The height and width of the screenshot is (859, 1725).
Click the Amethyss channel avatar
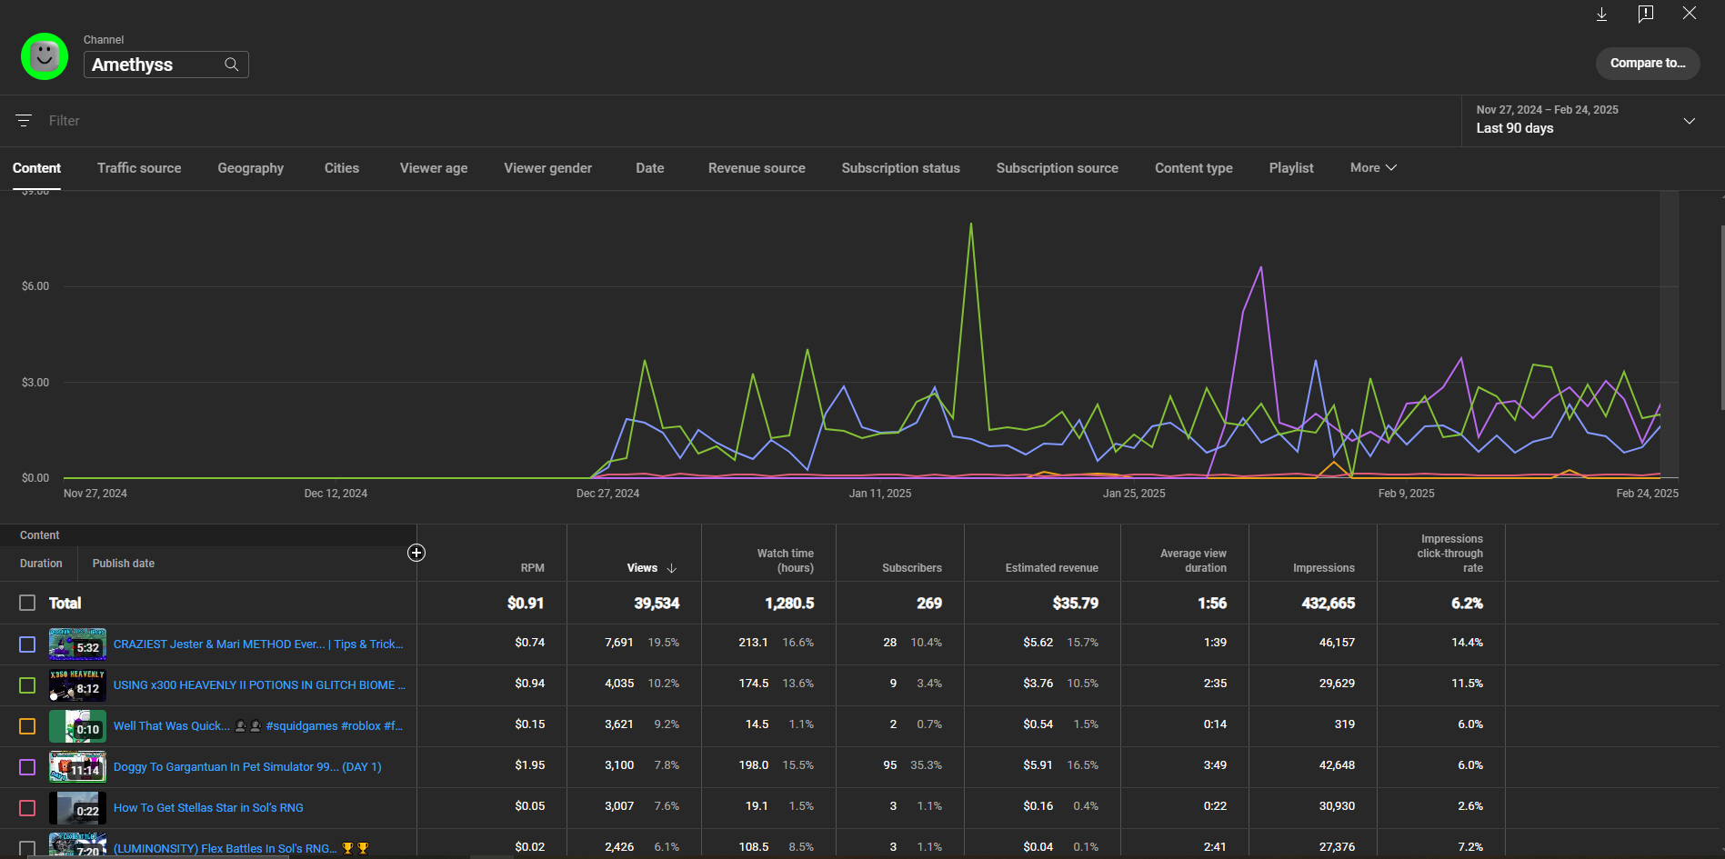[45, 56]
